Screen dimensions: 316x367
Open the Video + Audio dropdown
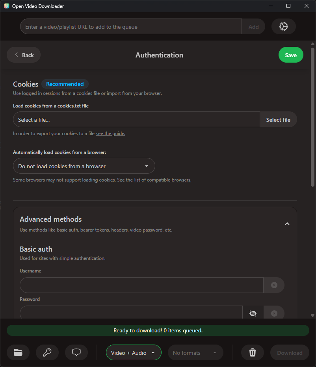click(x=133, y=352)
